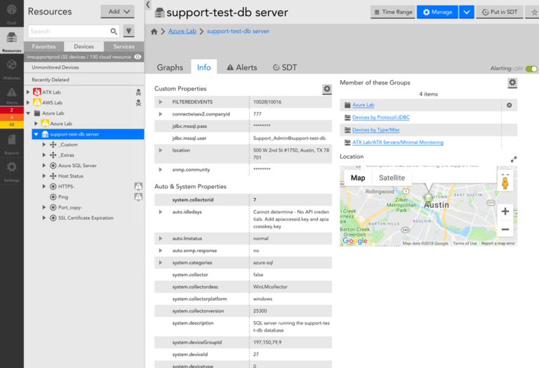Collapse the resources panel chevron
The width and height of the screenshot is (539, 368).
click(x=148, y=4)
